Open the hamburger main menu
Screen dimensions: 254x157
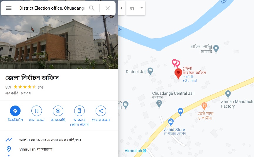pyautogui.click(x=9, y=8)
